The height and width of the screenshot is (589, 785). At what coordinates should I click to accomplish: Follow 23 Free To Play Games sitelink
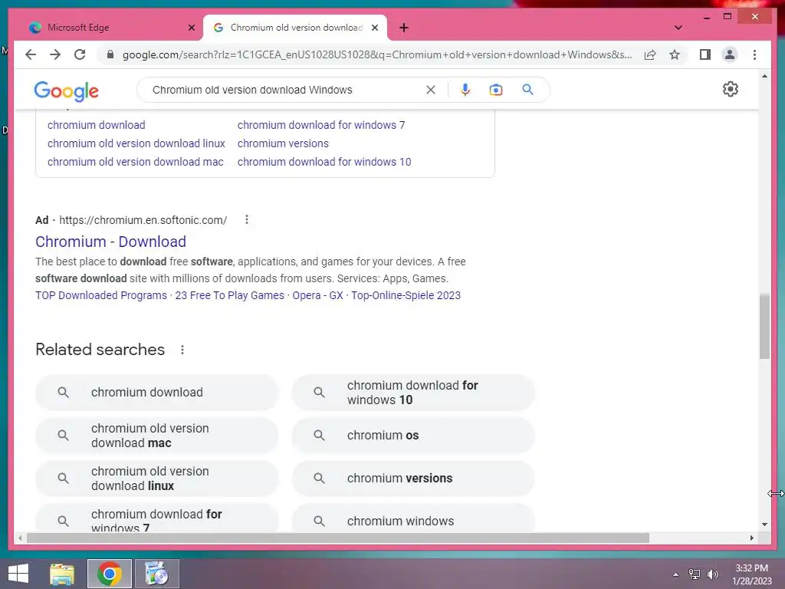point(229,295)
